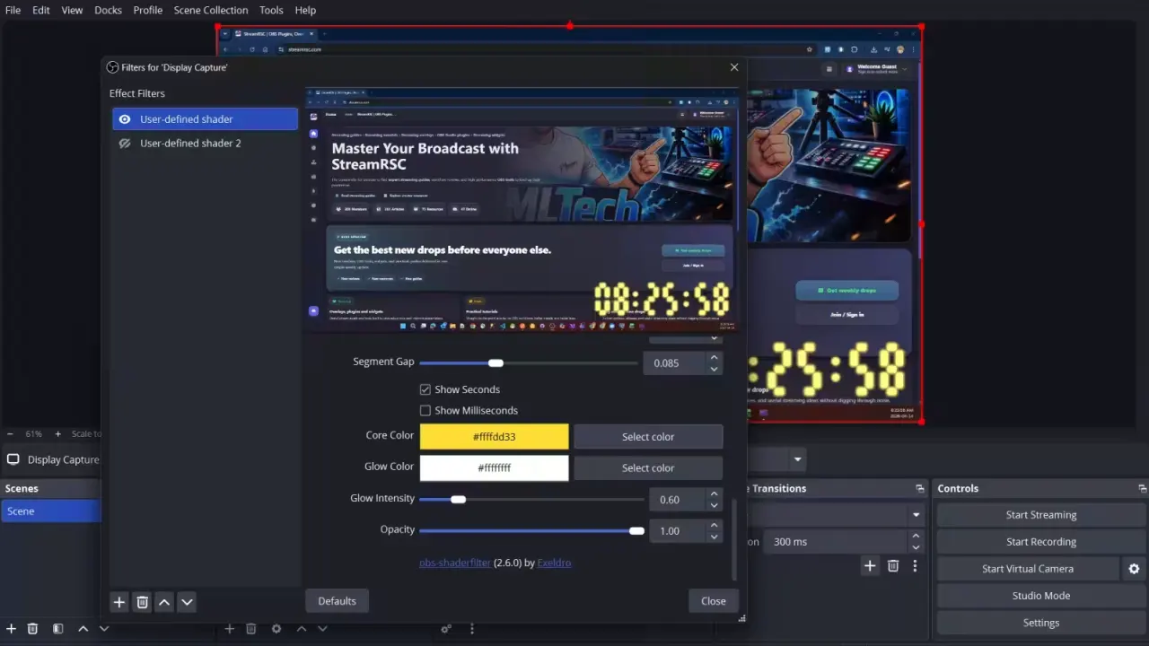Screen dimensions: 1149x646
Task: Click the Segment Gap value field
Action: click(675, 363)
